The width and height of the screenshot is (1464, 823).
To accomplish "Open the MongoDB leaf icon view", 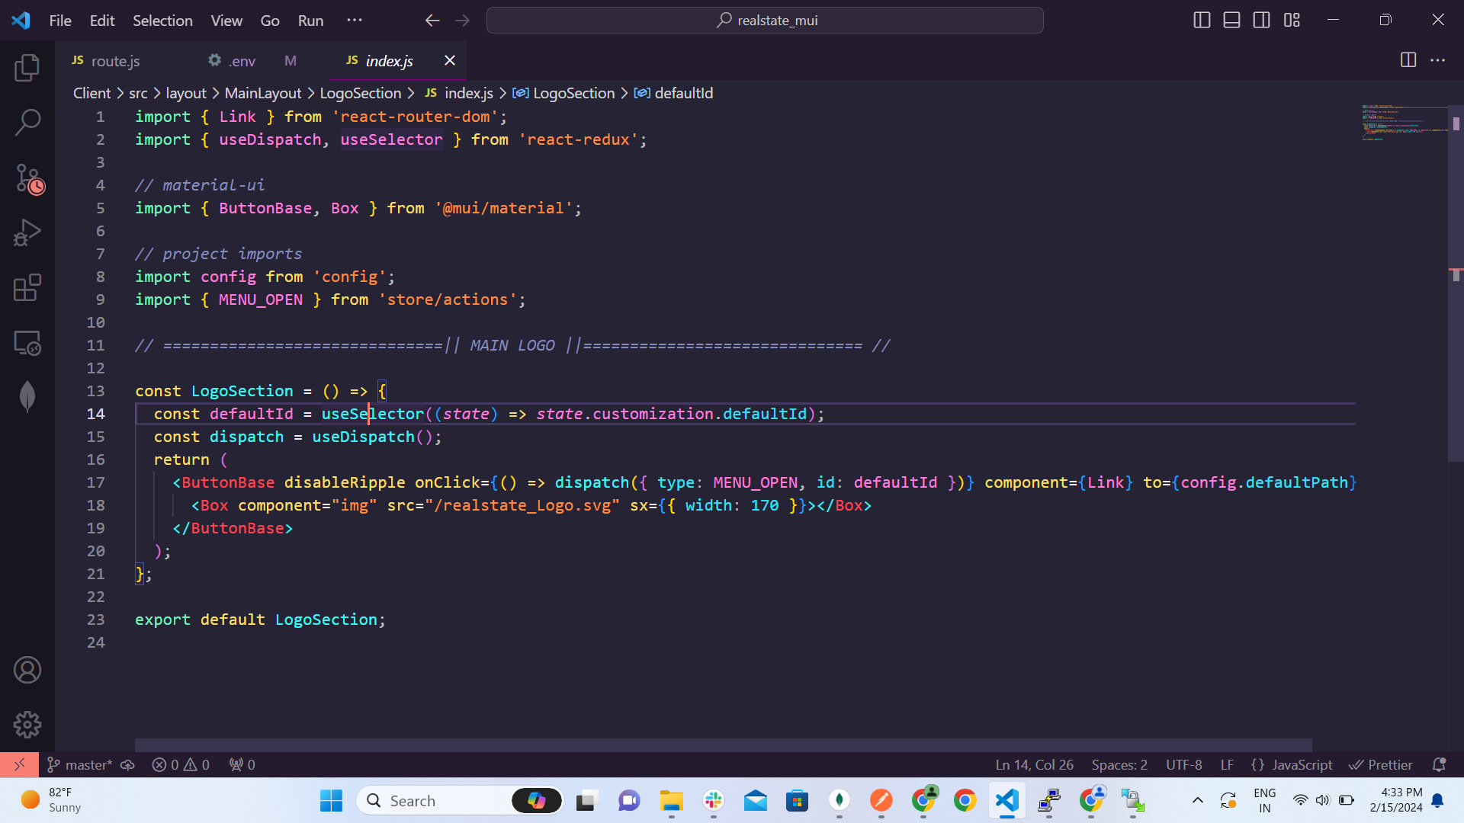I will coord(27,396).
